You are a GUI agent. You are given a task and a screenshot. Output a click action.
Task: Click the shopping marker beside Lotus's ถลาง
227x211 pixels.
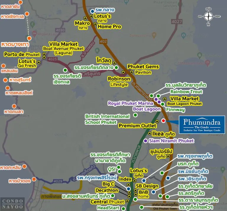click(x=91, y=16)
